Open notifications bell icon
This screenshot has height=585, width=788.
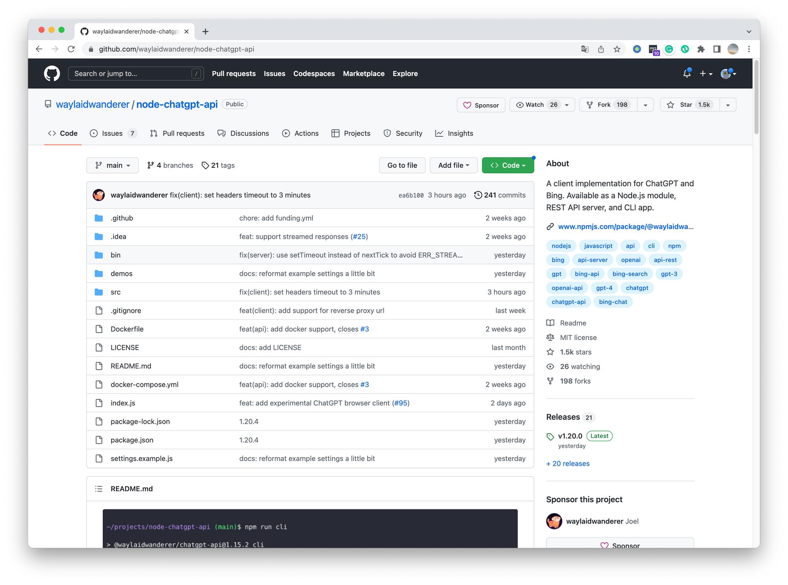coord(687,74)
